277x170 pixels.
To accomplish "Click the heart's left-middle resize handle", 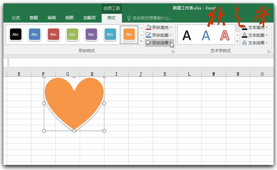I will [x=44, y=103].
